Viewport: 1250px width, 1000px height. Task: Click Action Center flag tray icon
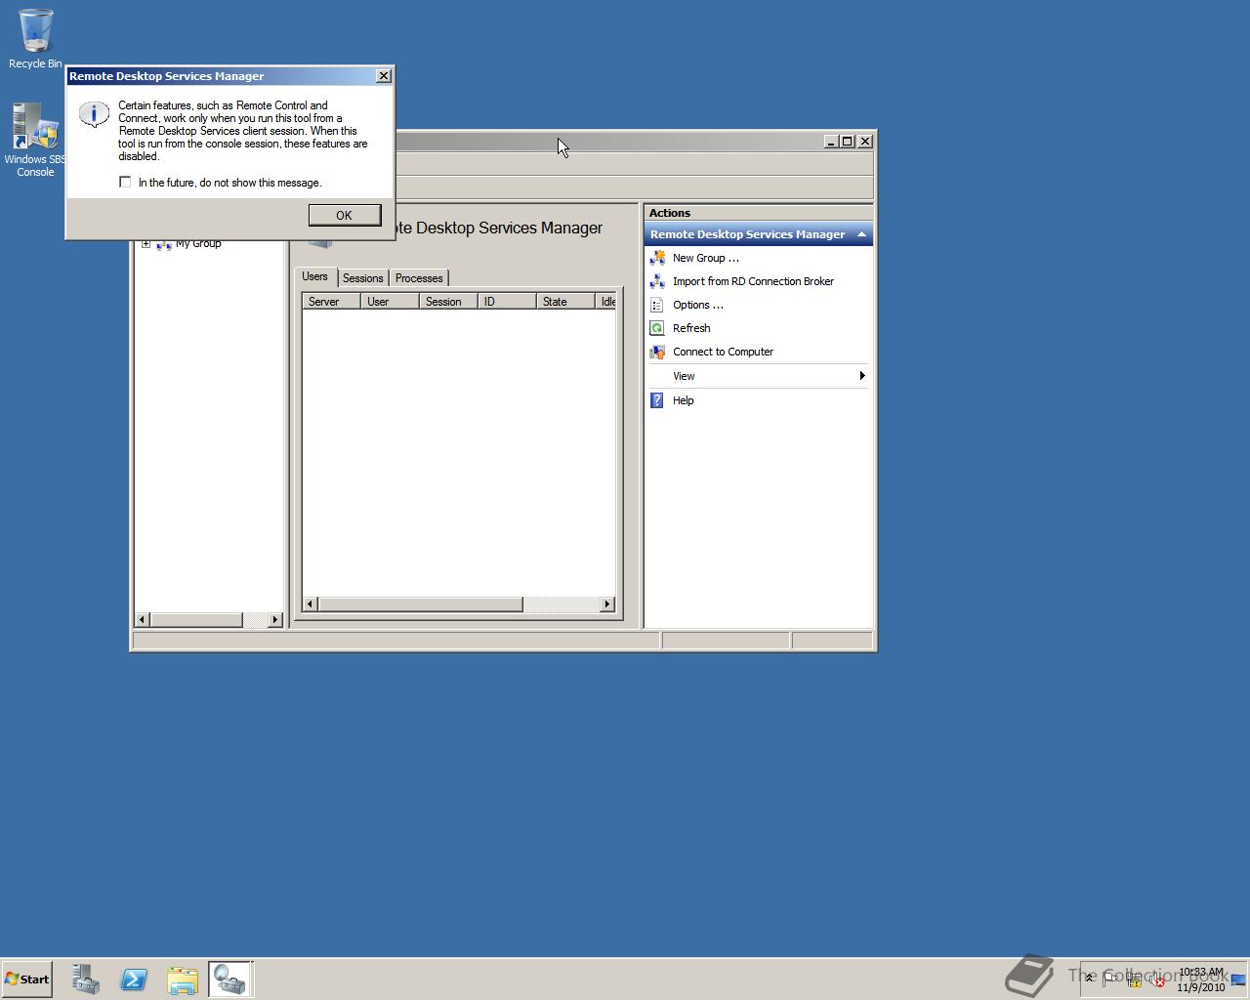click(x=1110, y=979)
